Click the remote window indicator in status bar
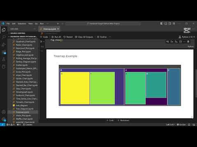 [2, 125]
